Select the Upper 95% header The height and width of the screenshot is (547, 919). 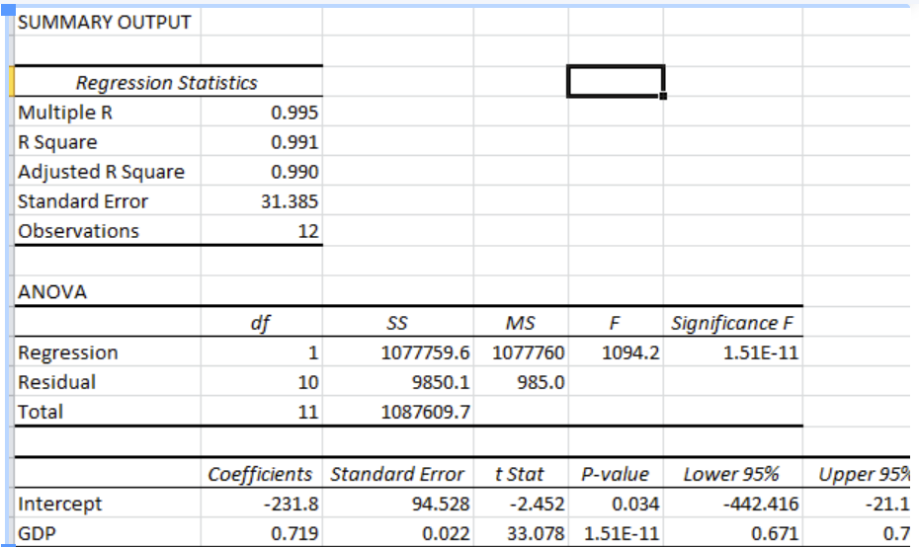coord(857,474)
